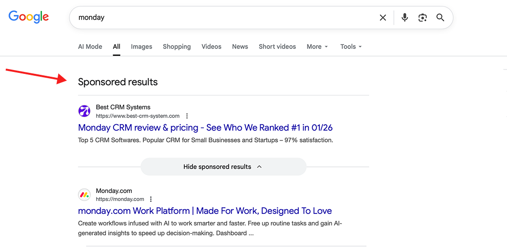This screenshot has width=507, height=247.
Task: Click the https://monday.com URL text
Action: [120, 199]
